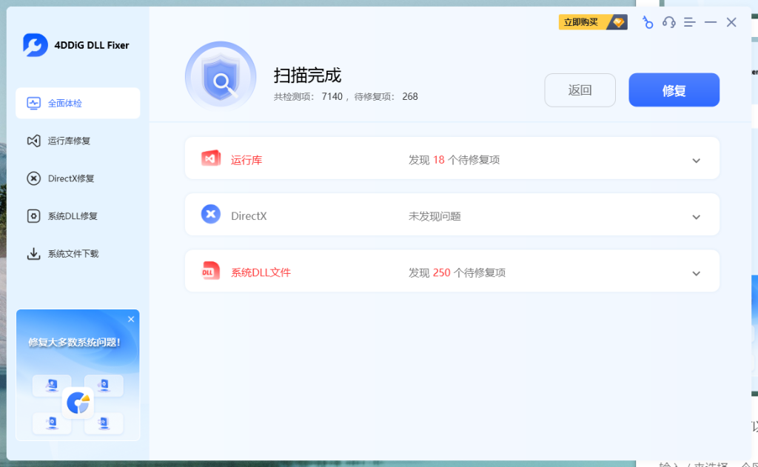
Task: Click the 修复 repair button
Action: tap(674, 89)
